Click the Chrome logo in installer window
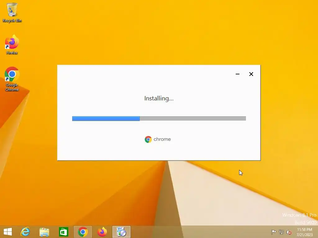The image size is (318, 238). (148, 139)
